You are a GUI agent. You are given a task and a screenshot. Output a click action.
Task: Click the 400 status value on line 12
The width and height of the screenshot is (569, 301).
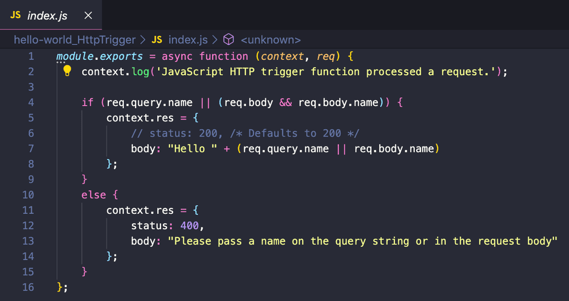tap(190, 225)
